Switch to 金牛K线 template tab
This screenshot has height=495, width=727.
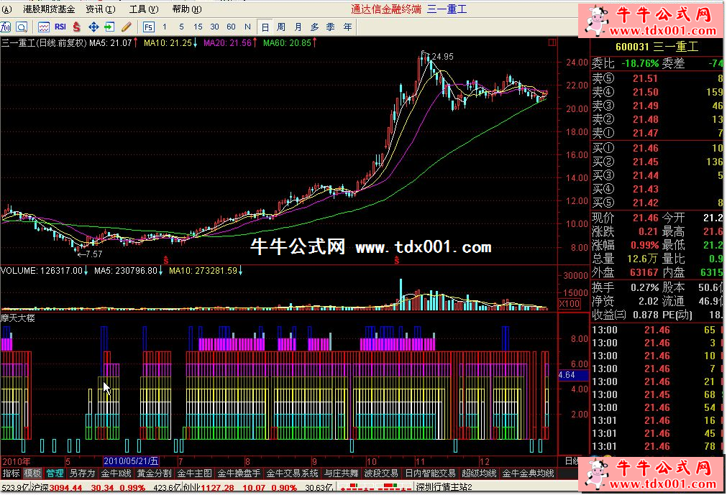[116, 473]
